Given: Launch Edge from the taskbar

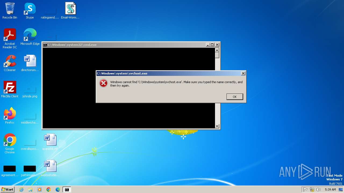Looking at the screenshot, I should point(58,190).
